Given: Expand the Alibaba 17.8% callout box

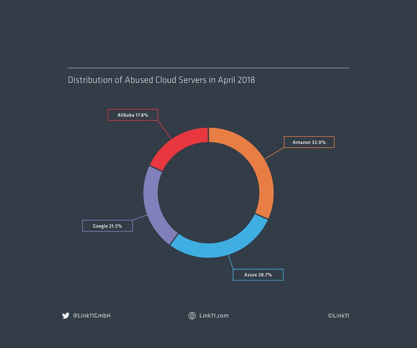Looking at the screenshot, I should [x=133, y=115].
